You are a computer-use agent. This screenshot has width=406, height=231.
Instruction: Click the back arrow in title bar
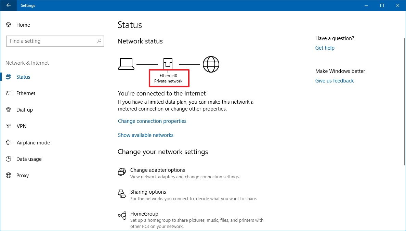pos(8,5)
